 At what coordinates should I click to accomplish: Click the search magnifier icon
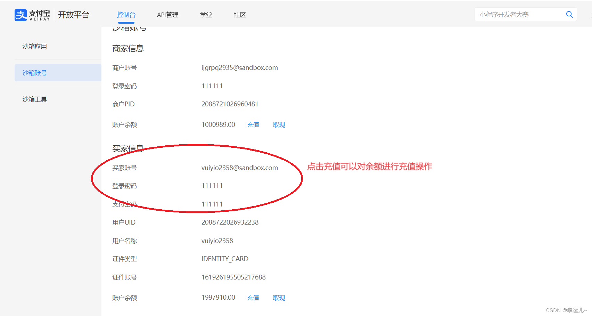[x=569, y=15]
